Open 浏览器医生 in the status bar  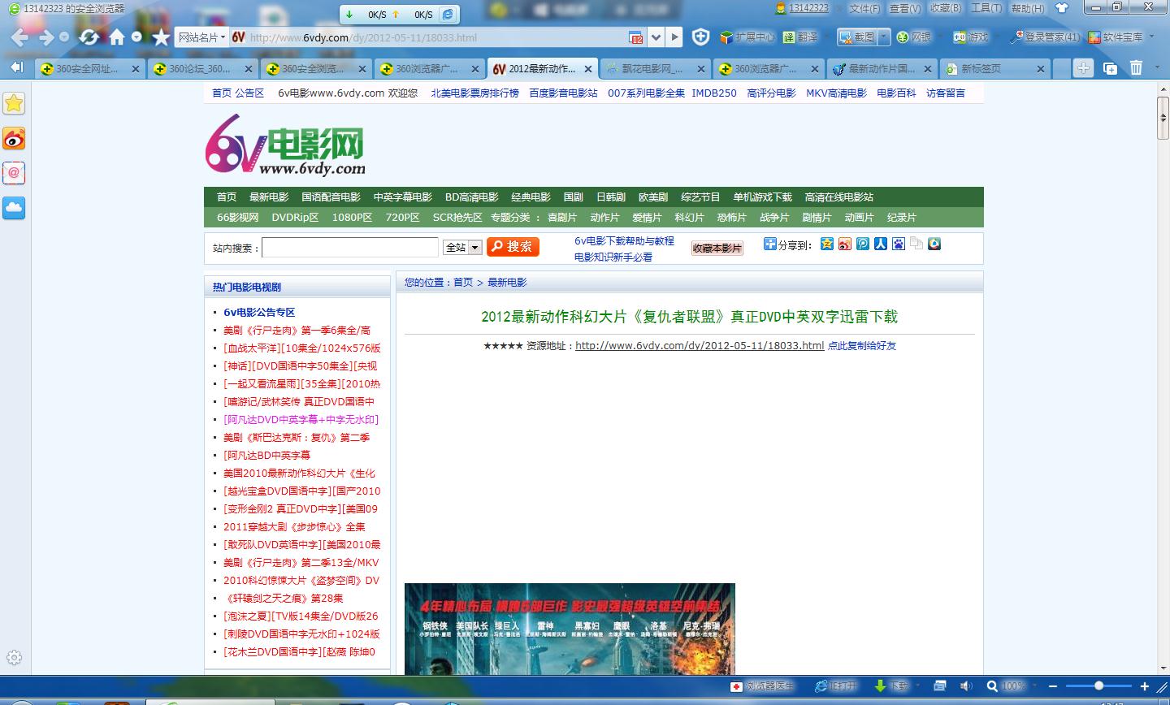(x=761, y=686)
